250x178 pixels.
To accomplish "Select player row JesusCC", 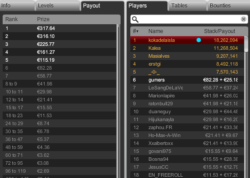I will click(x=187, y=167).
